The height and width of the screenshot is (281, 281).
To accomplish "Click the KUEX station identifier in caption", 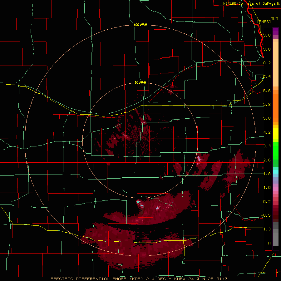I will (x=180, y=279).
